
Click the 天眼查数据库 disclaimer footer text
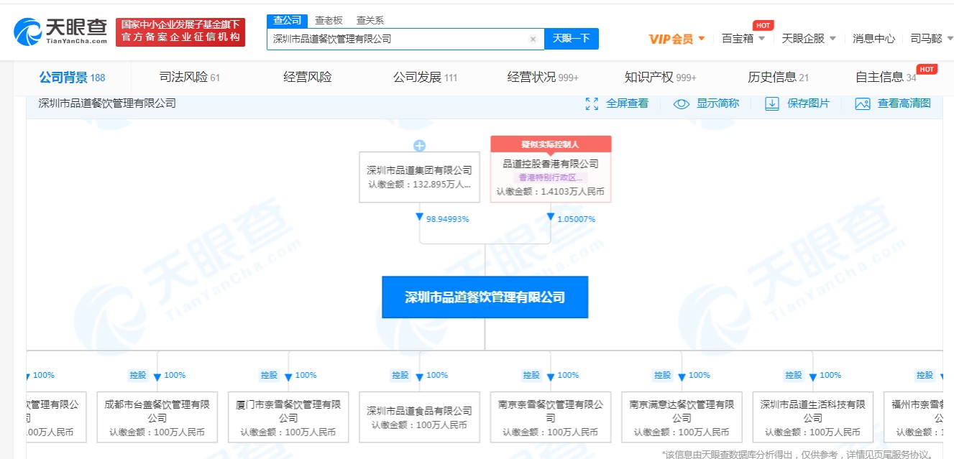point(797,455)
